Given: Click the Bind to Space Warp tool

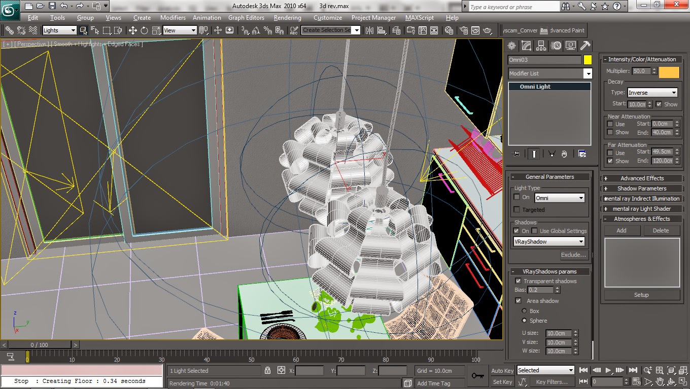Looking at the screenshot, I should pos(34,30).
